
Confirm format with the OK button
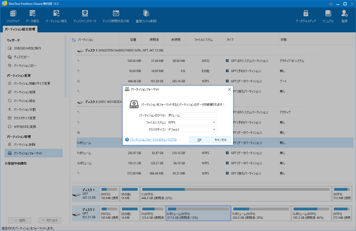point(200,139)
